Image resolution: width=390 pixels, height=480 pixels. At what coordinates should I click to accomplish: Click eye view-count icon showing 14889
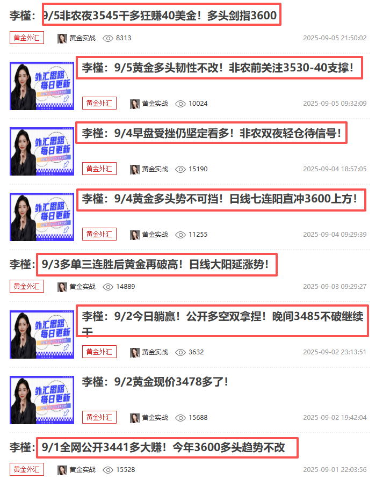108,287
